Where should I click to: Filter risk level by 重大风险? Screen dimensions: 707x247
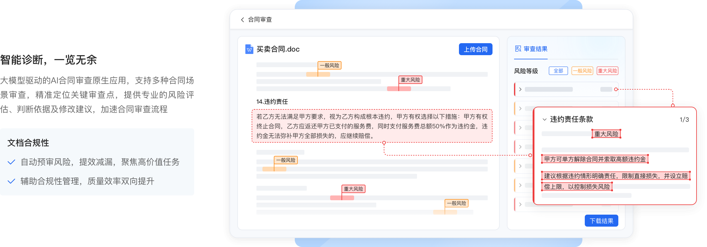point(607,71)
